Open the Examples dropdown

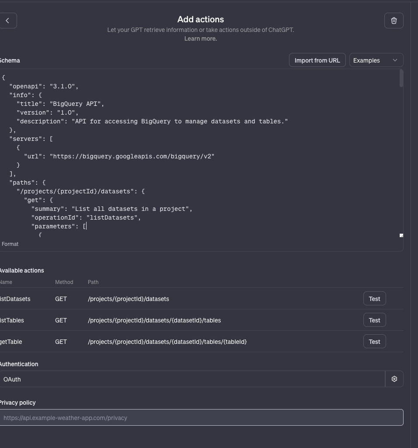(x=376, y=60)
